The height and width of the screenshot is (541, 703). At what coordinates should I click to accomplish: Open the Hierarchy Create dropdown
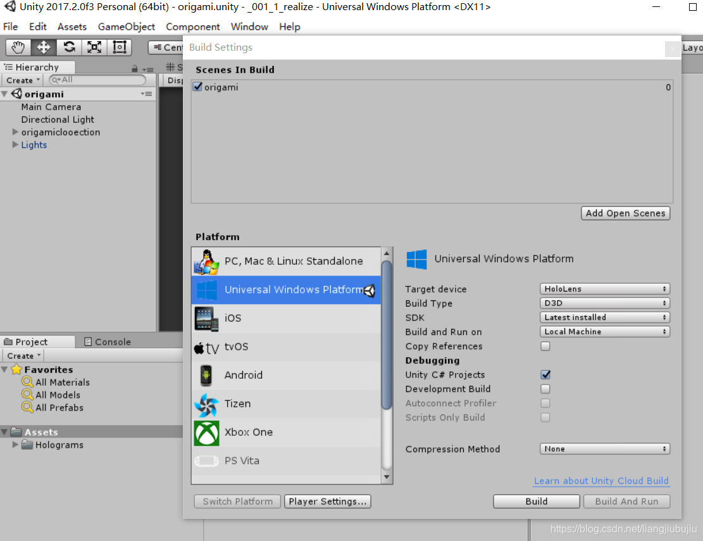23,80
